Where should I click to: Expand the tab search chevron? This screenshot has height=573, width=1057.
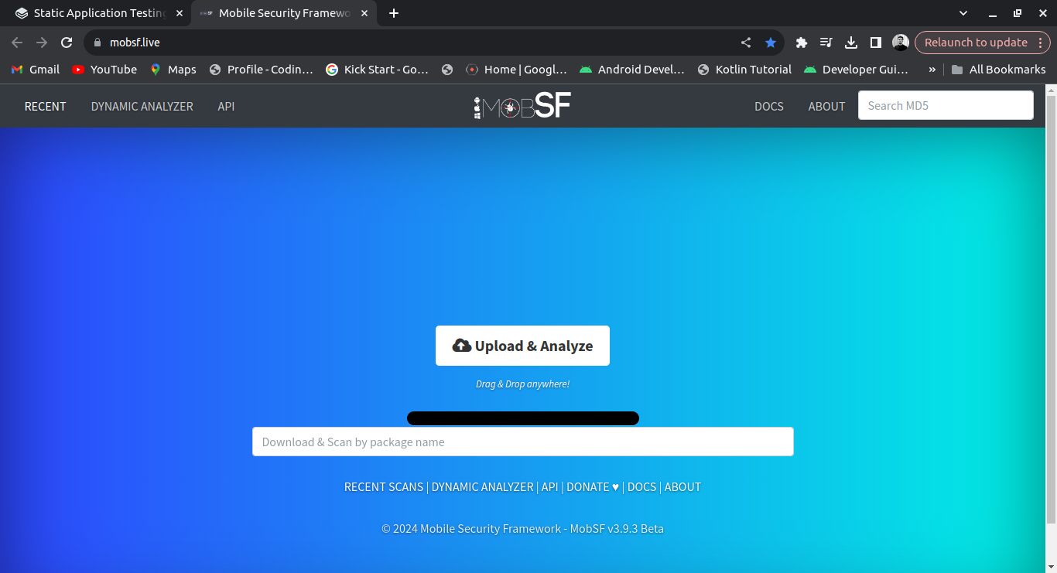[x=963, y=13]
